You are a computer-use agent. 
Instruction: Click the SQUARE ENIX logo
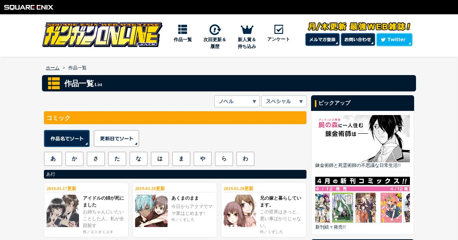tap(29, 7)
